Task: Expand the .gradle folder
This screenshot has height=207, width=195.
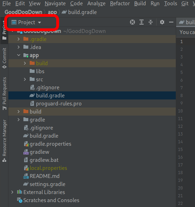Action: (x=19, y=39)
